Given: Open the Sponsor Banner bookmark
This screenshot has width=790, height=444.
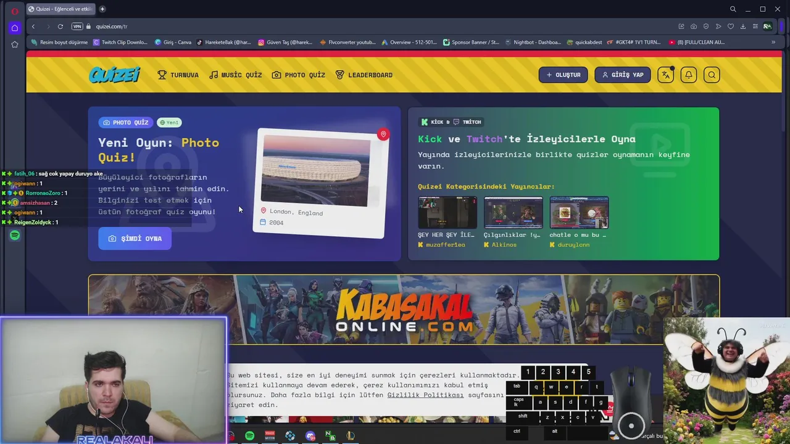Looking at the screenshot, I should pos(471,42).
